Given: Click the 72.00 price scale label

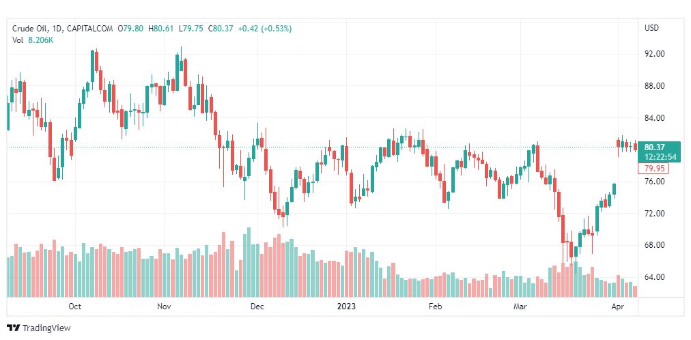Looking at the screenshot, I should (x=655, y=214).
